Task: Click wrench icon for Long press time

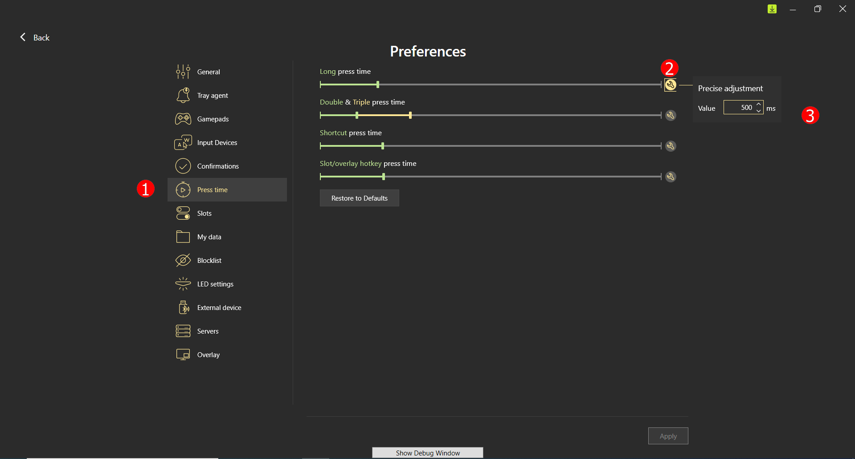Action: pos(670,85)
